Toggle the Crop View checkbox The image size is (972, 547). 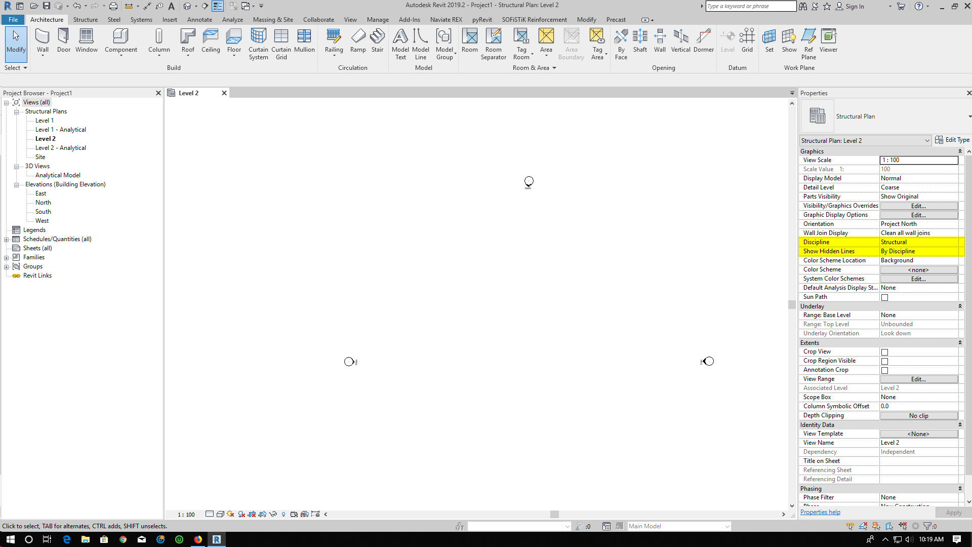pos(884,351)
